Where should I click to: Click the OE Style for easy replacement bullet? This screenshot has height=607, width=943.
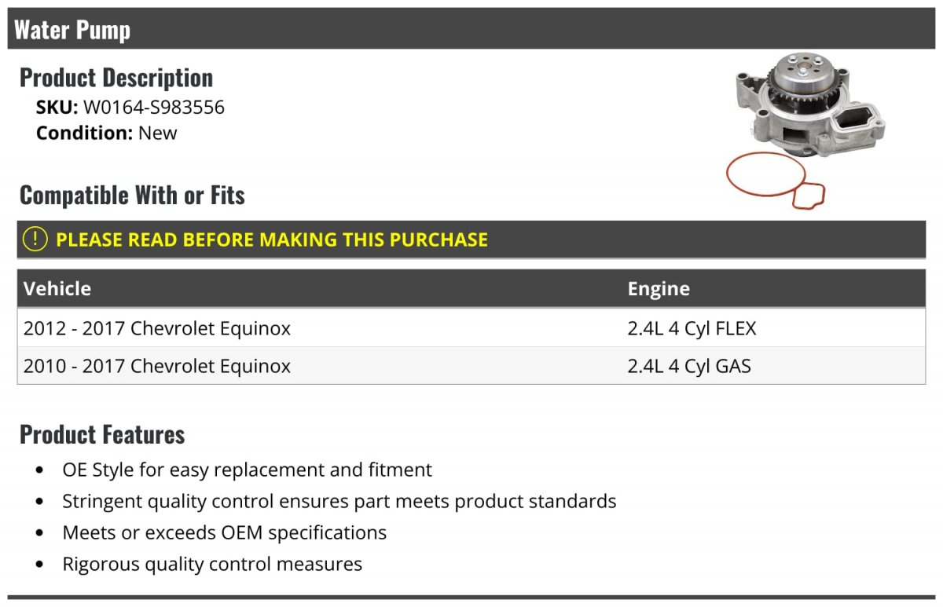click(247, 470)
